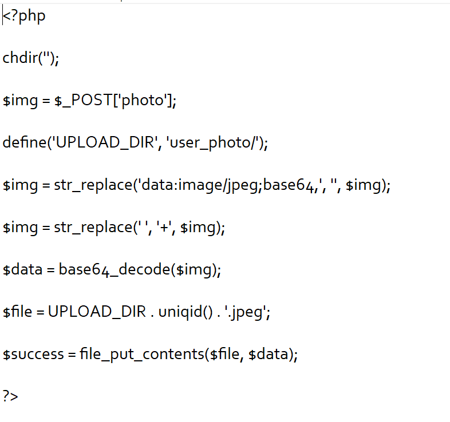
Task: Click the $success variable
Action: 33,354
